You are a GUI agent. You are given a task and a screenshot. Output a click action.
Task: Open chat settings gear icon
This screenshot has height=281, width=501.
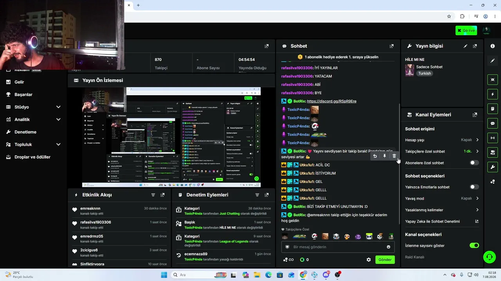pos(368,260)
